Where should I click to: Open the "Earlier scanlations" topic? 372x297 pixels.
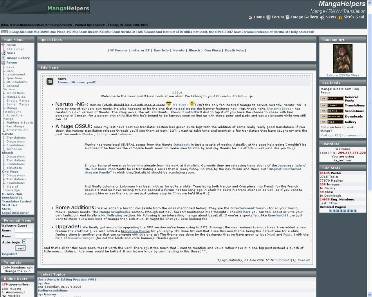[x=53, y=291]
